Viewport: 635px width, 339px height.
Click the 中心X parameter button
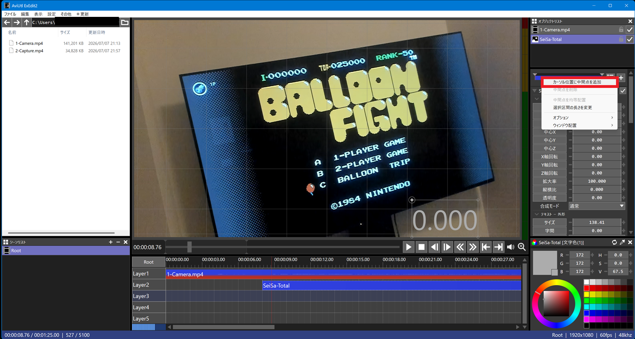click(550, 132)
